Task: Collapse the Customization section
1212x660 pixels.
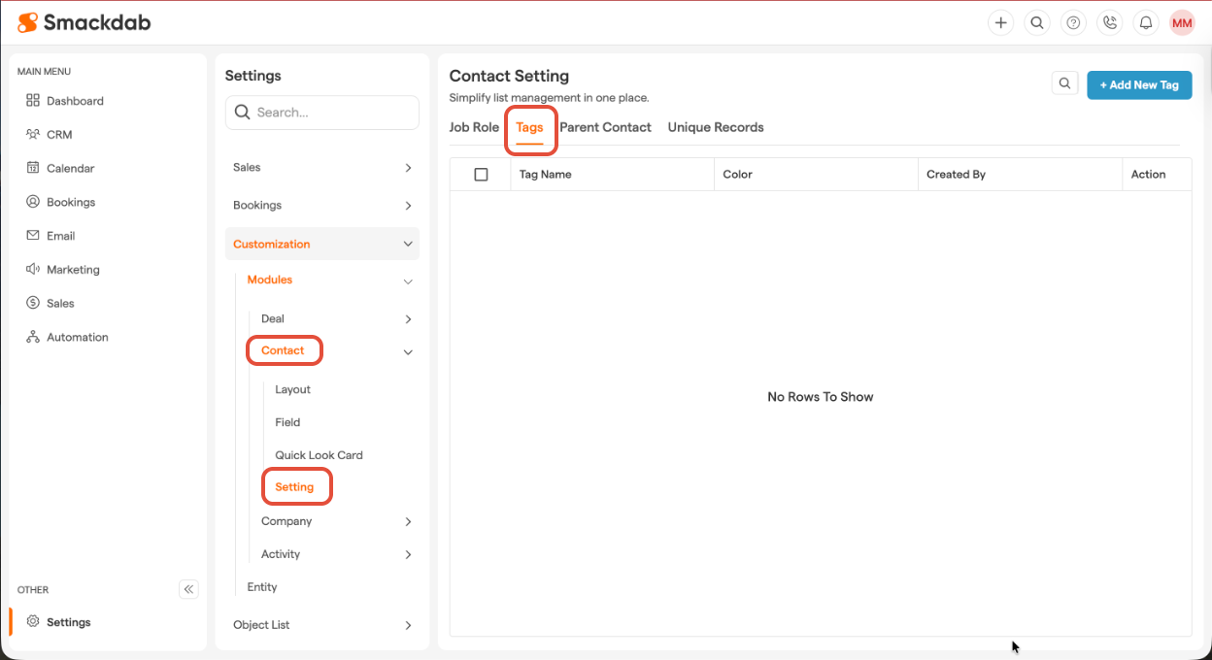Action: 321,245
